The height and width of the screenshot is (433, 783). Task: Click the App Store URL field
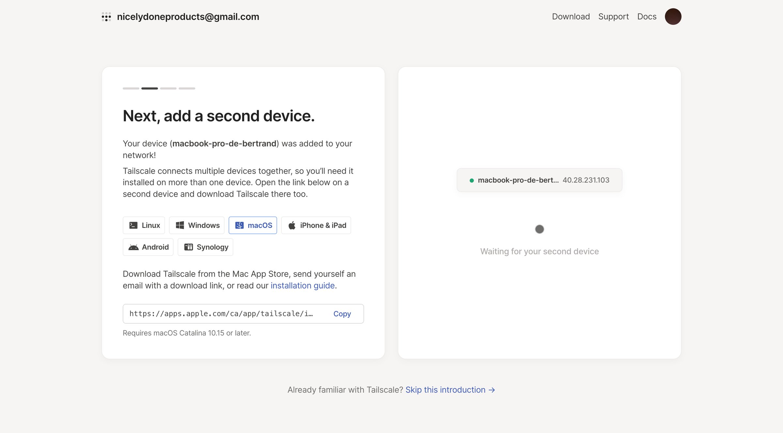pos(243,314)
